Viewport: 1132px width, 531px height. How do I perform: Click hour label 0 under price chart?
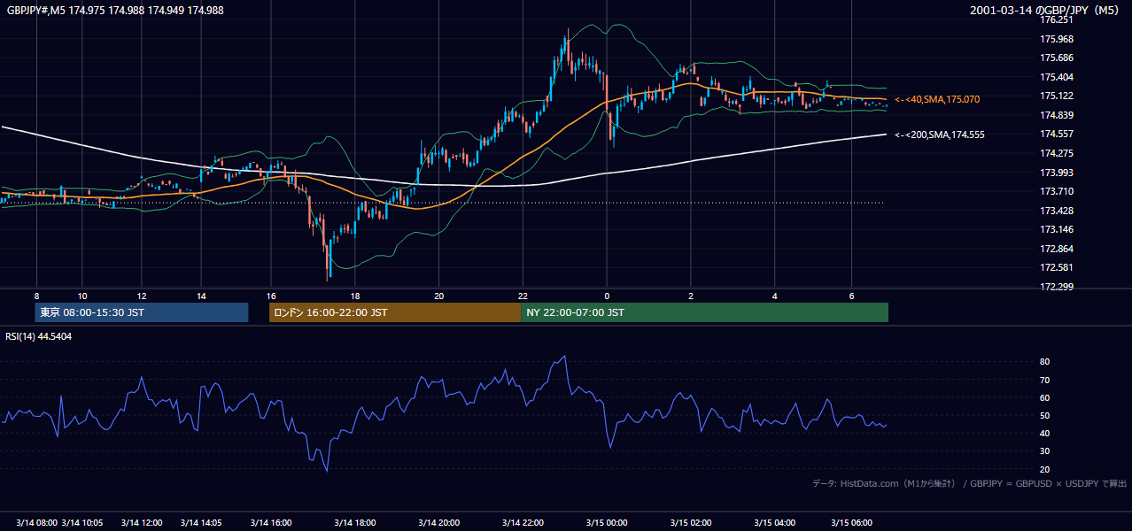coord(607,296)
